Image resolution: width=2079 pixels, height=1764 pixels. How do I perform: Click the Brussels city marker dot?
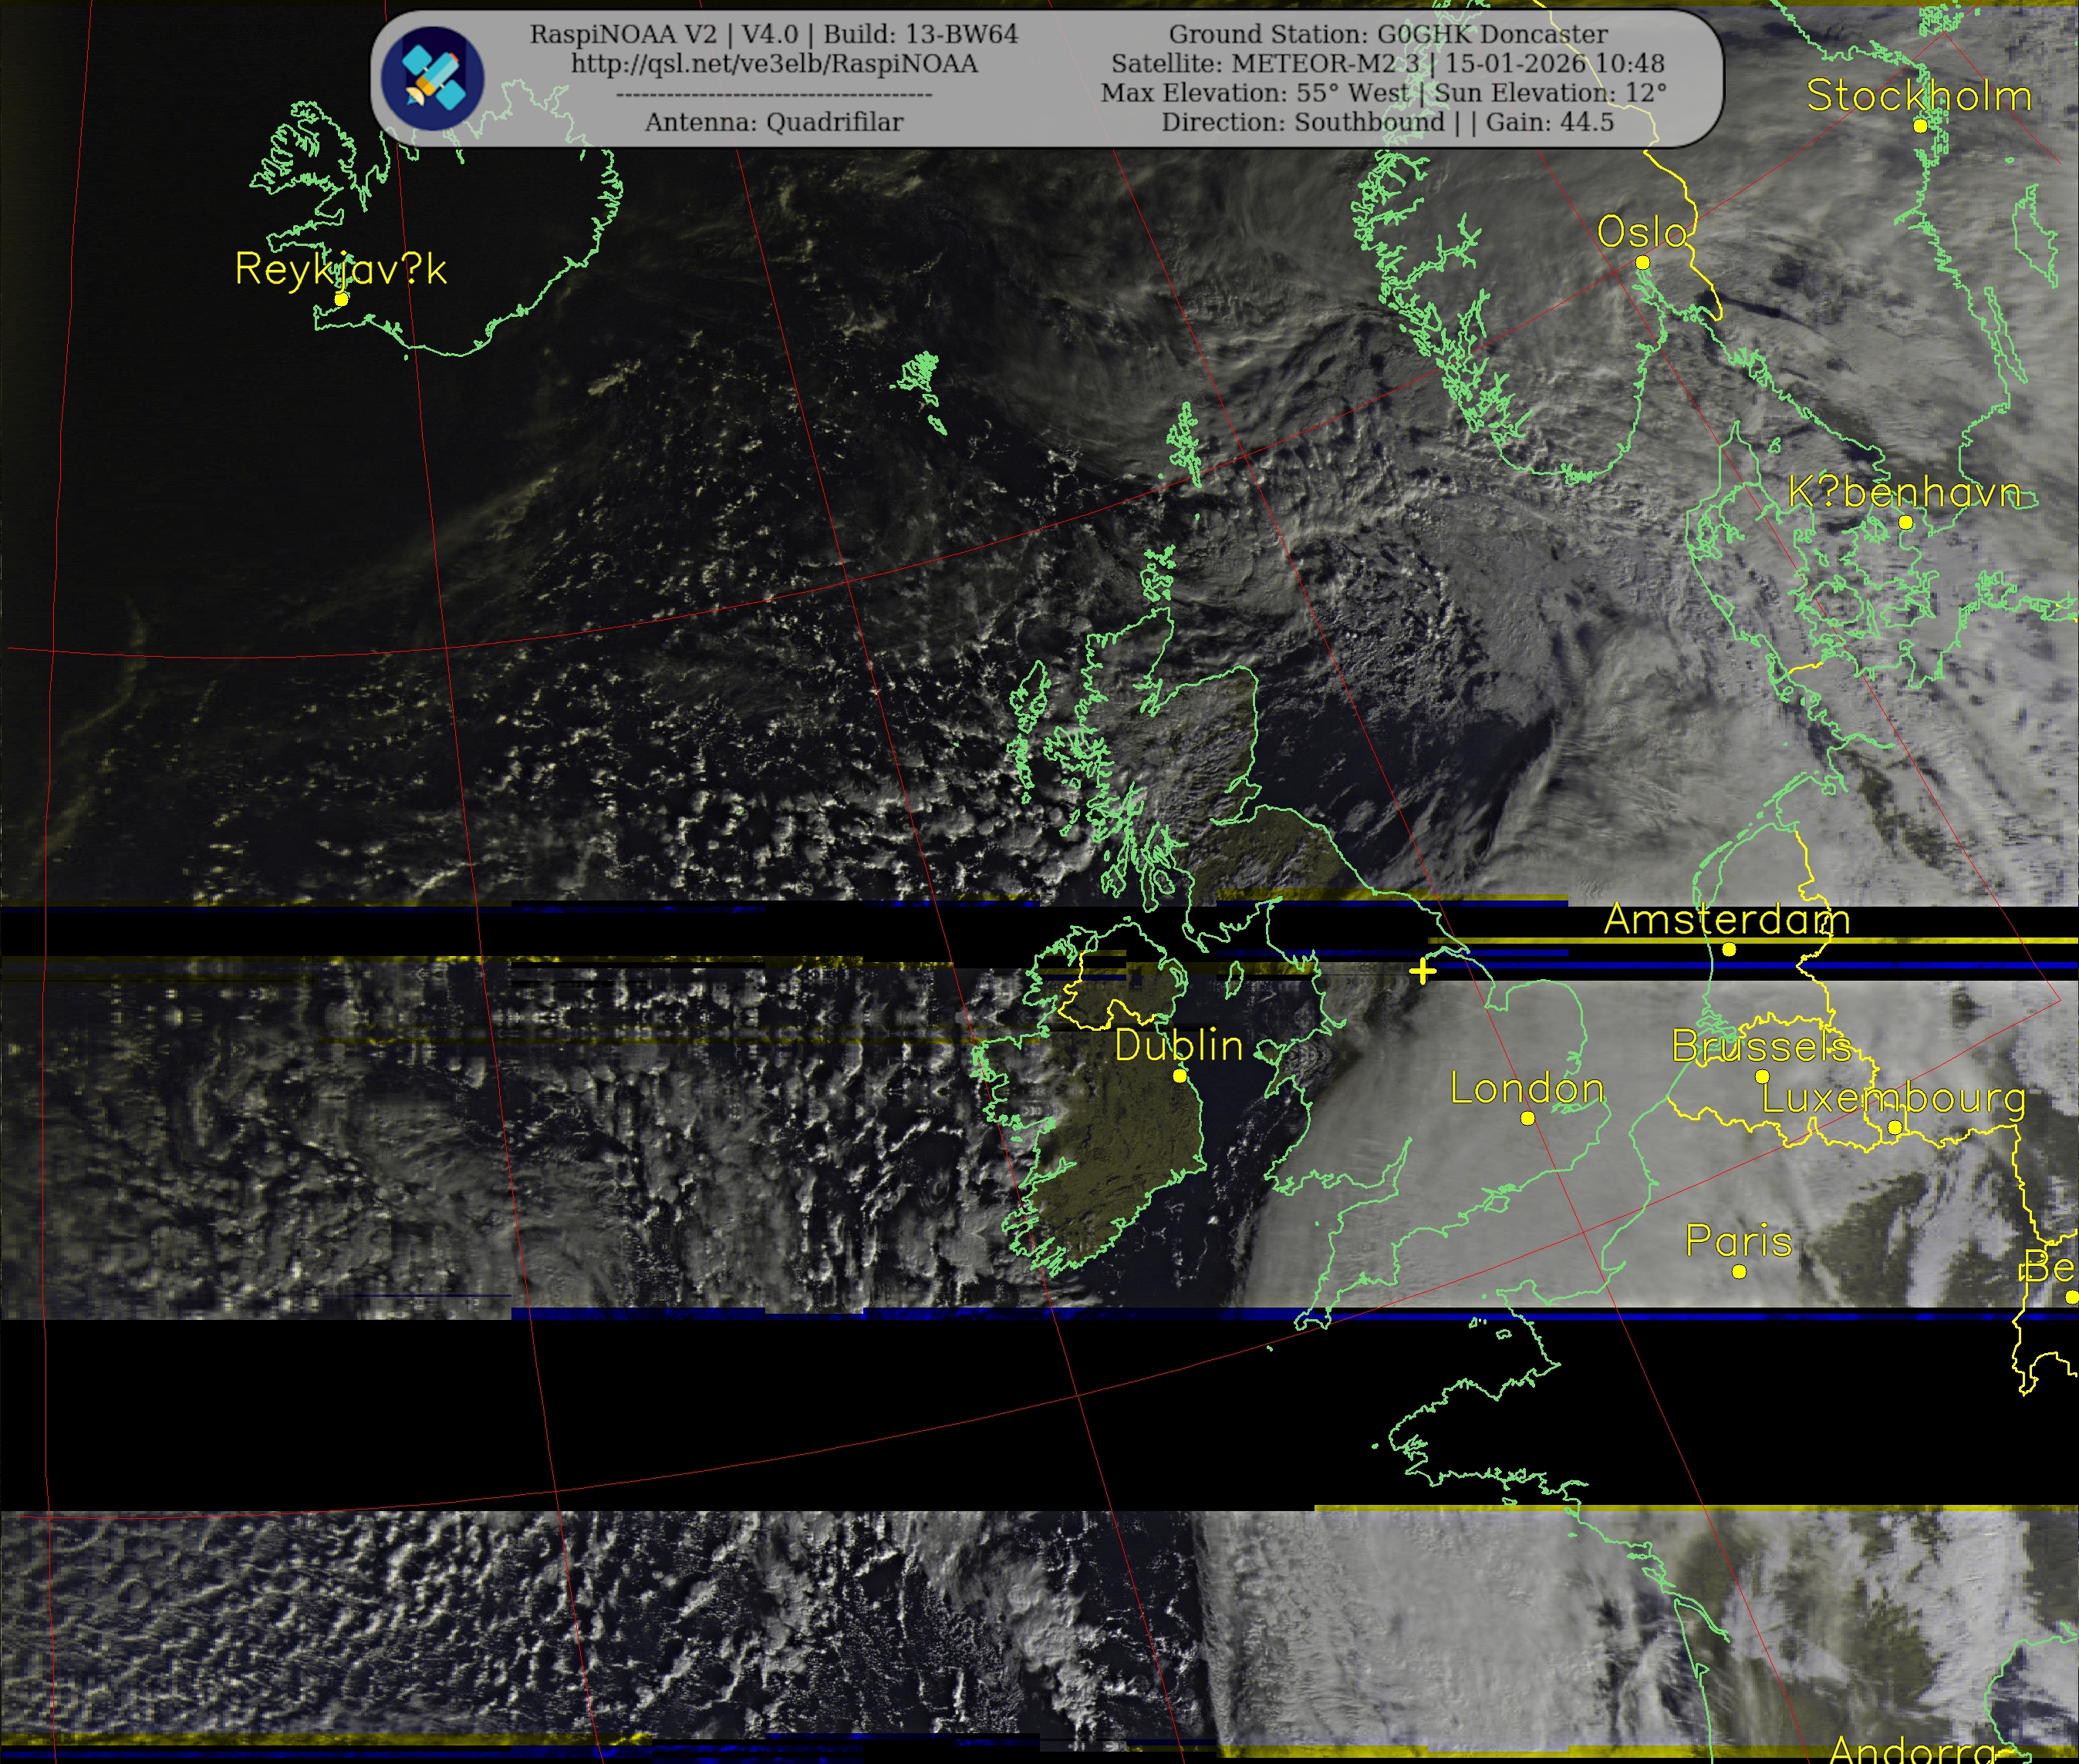(1762, 1076)
